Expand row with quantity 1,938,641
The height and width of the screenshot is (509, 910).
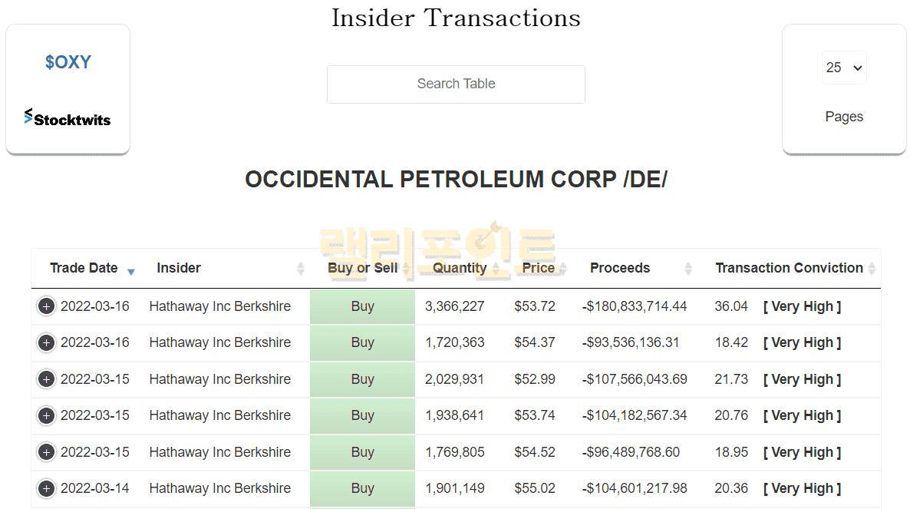[x=46, y=415]
